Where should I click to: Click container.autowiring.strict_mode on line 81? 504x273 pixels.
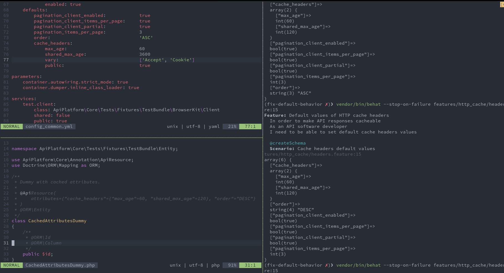pos(69,82)
